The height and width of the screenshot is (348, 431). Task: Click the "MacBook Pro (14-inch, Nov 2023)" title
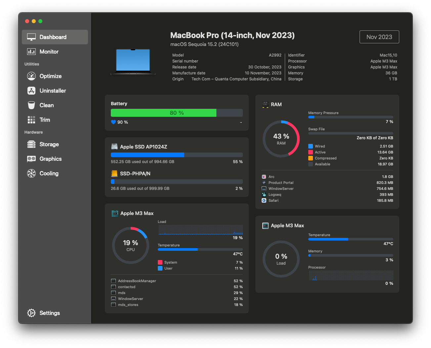pos(233,35)
